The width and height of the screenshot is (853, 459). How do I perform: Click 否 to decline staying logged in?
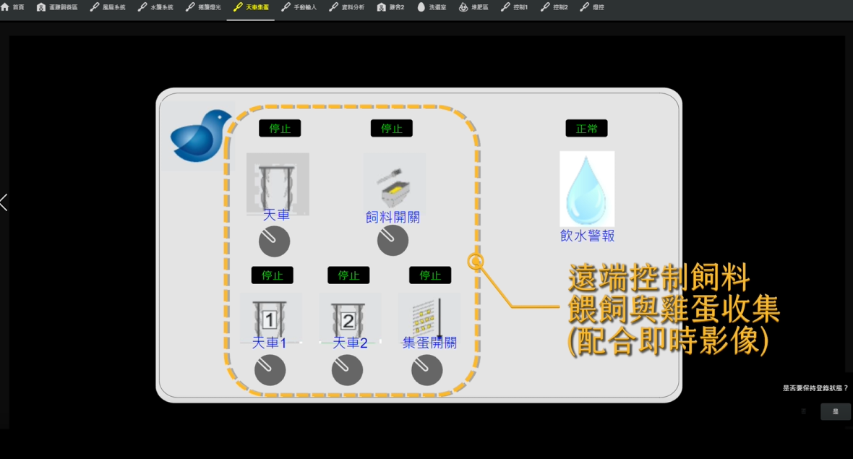pos(804,411)
